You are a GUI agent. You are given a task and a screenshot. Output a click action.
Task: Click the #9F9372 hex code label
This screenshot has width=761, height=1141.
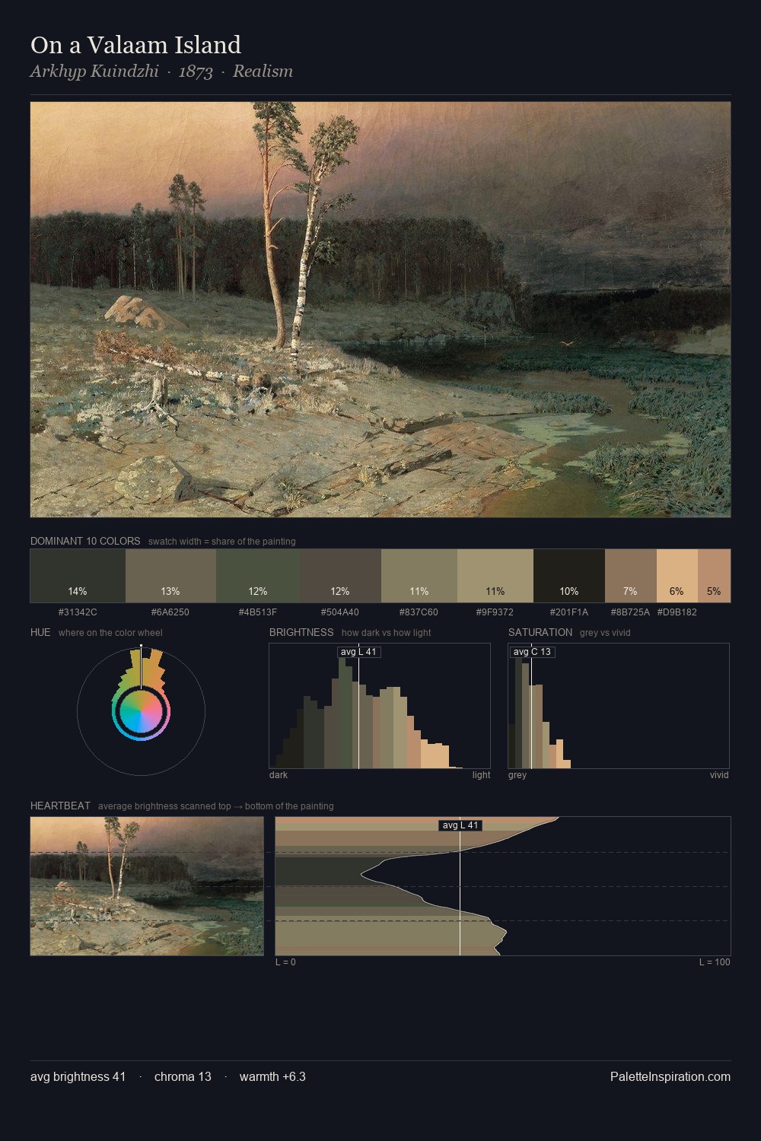(495, 612)
